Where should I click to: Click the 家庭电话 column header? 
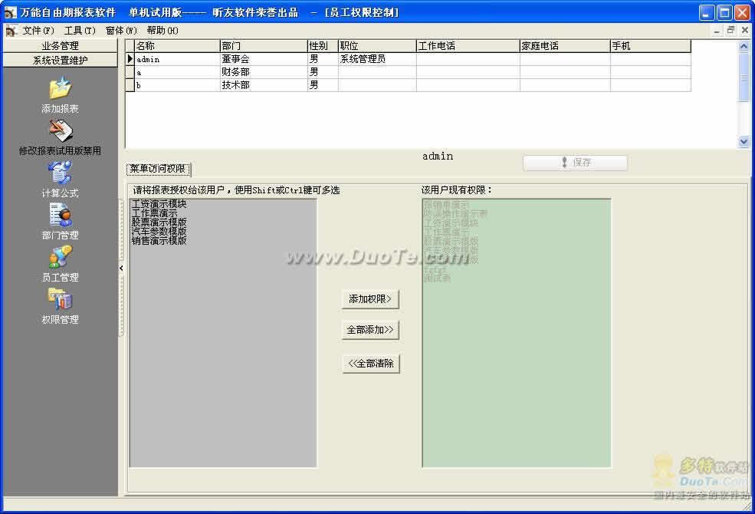click(x=565, y=46)
